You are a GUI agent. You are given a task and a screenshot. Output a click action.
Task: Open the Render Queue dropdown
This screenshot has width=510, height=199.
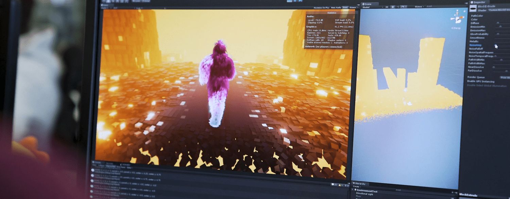[505, 77]
